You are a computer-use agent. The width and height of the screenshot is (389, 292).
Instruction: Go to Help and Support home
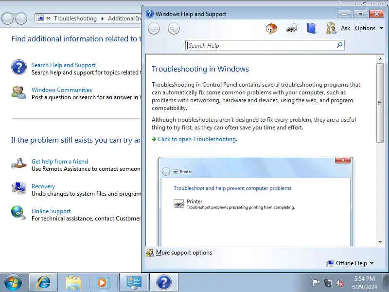tap(272, 28)
